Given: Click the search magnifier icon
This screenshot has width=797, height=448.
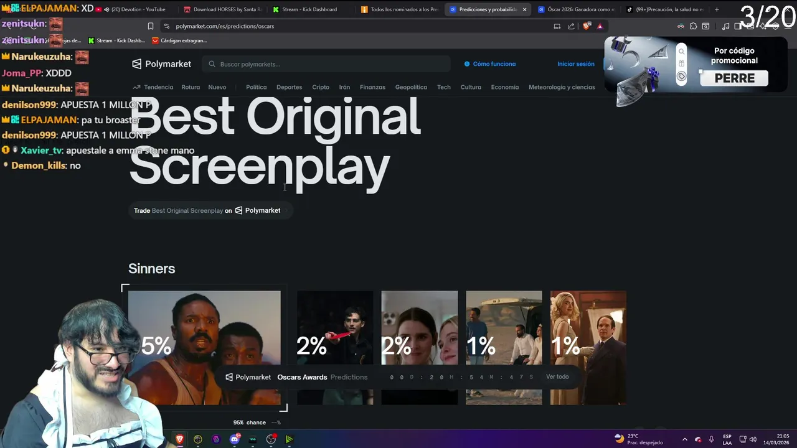Looking at the screenshot, I should pos(212,64).
